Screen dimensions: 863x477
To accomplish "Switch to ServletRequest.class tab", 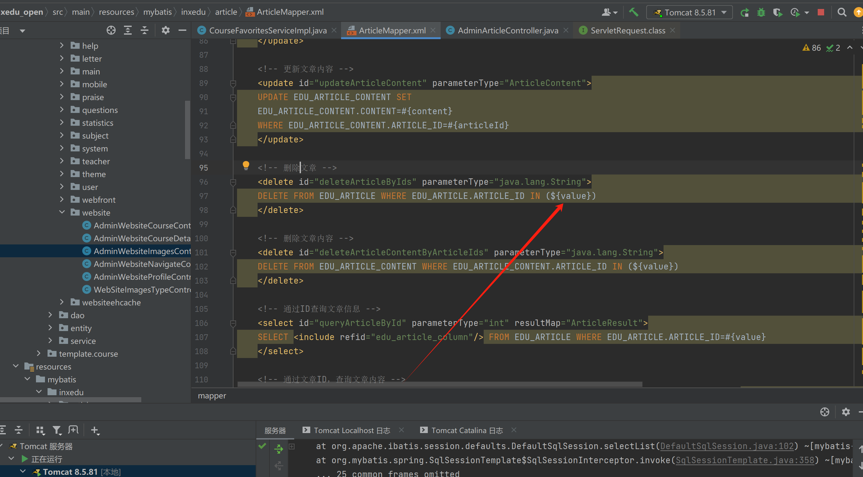I will 628,30.
